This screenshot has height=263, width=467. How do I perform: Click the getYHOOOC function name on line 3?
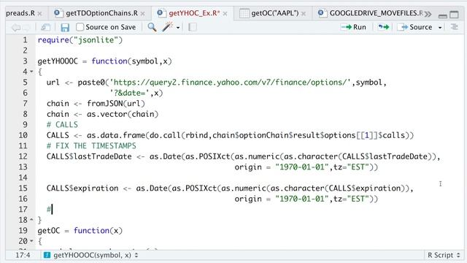click(x=58, y=61)
